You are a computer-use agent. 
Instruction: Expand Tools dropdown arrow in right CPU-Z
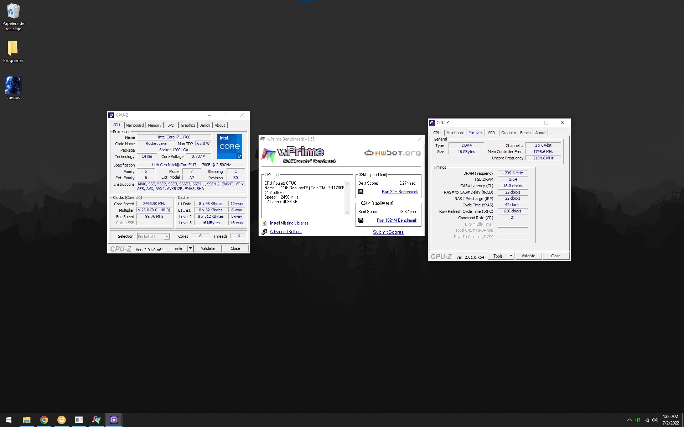coord(511,256)
